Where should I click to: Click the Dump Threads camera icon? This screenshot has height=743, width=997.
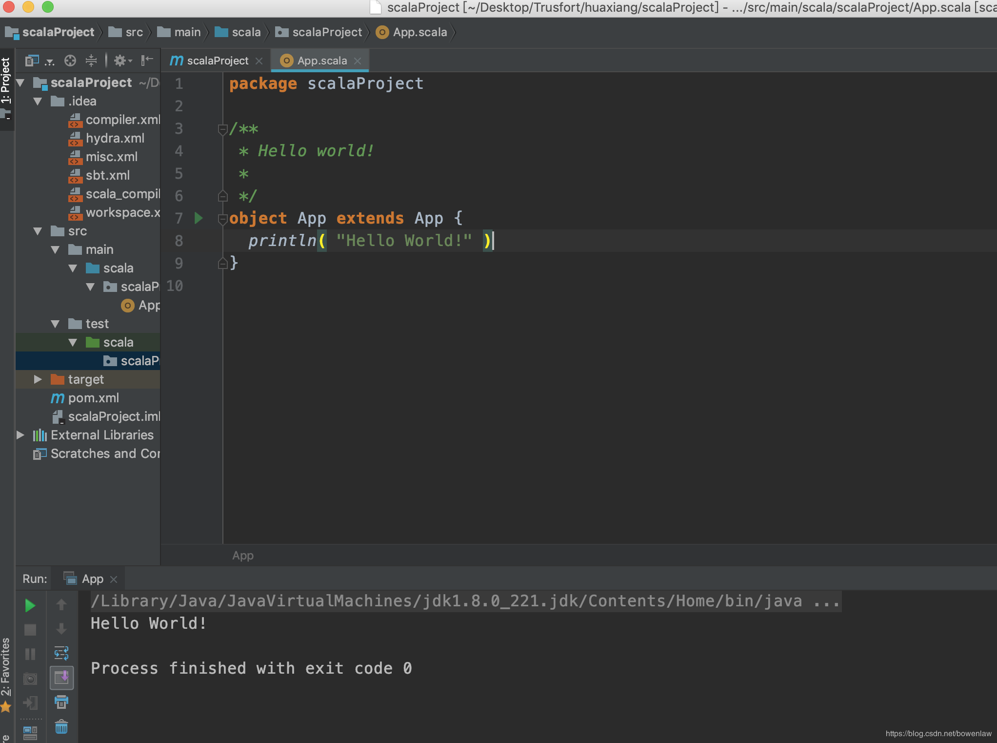[30, 679]
